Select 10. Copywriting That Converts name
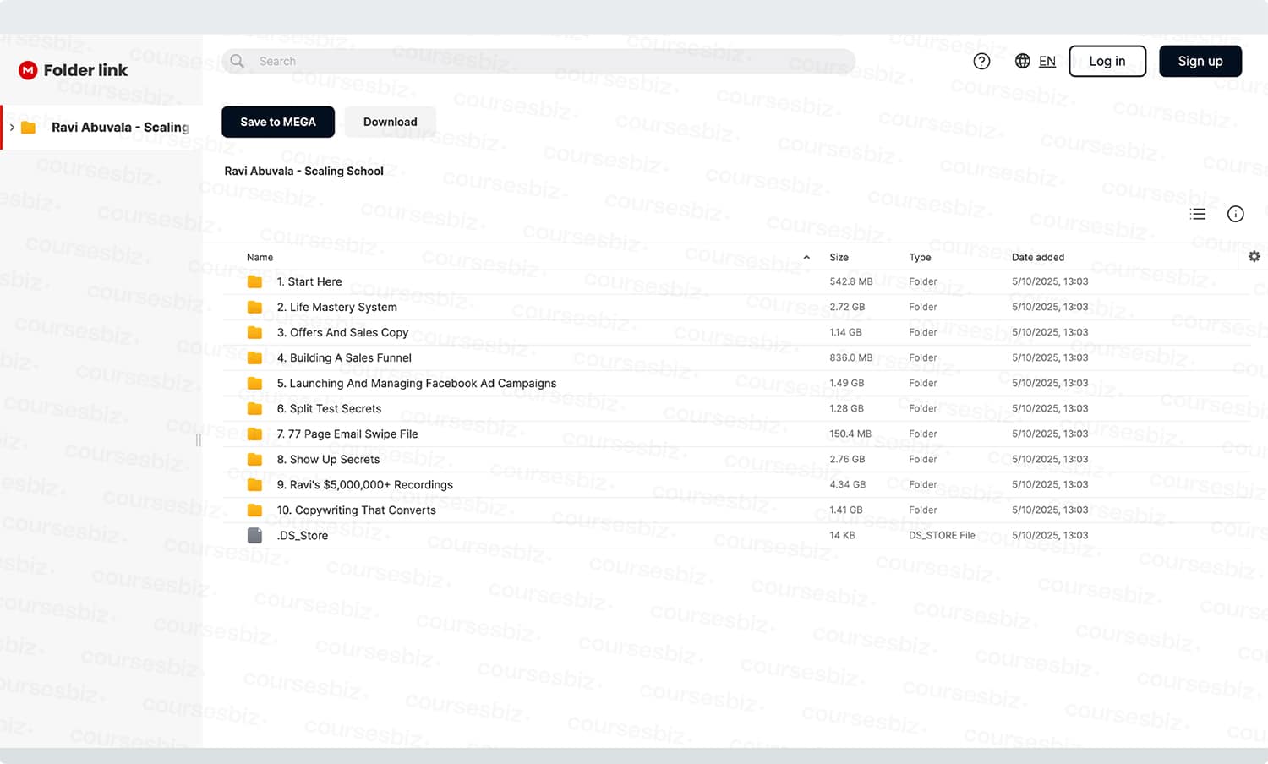Viewport: 1268px width, 764px height. pyautogui.click(x=357, y=510)
